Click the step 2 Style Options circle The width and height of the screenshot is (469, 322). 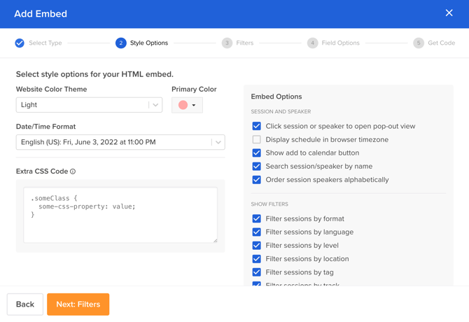[x=121, y=43]
